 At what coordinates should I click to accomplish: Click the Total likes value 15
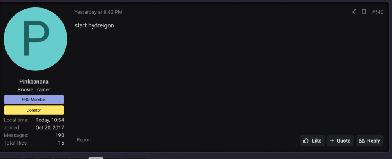click(x=61, y=143)
